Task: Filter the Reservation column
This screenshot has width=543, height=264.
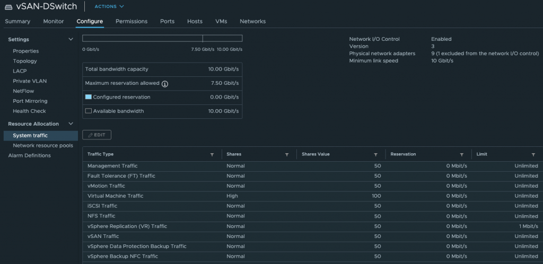Action: 462,155
